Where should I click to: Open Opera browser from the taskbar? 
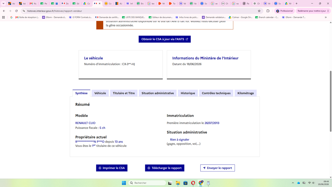[x=193, y=183]
